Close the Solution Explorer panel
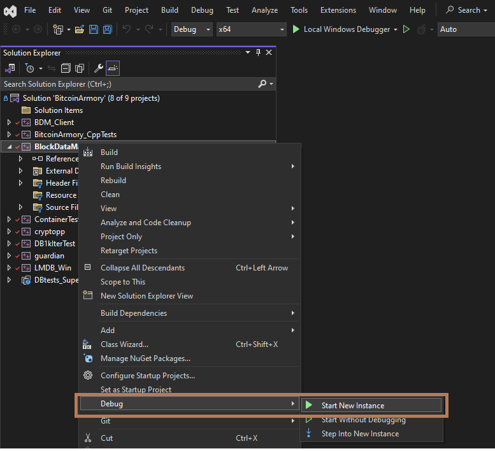 pos(269,52)
